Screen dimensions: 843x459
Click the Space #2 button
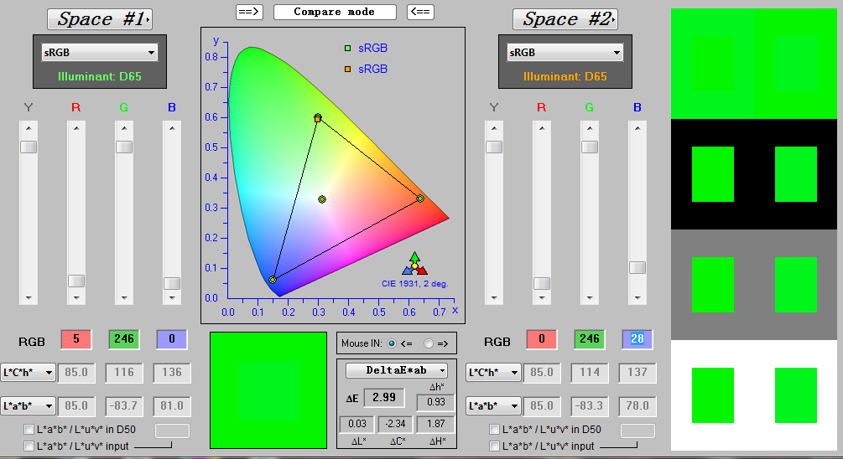[565, 19]
